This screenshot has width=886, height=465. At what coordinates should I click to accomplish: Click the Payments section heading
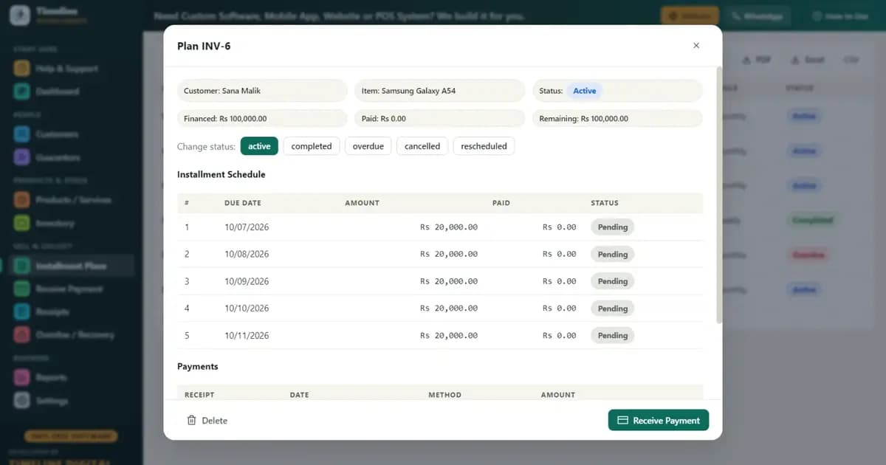[198, 366]
